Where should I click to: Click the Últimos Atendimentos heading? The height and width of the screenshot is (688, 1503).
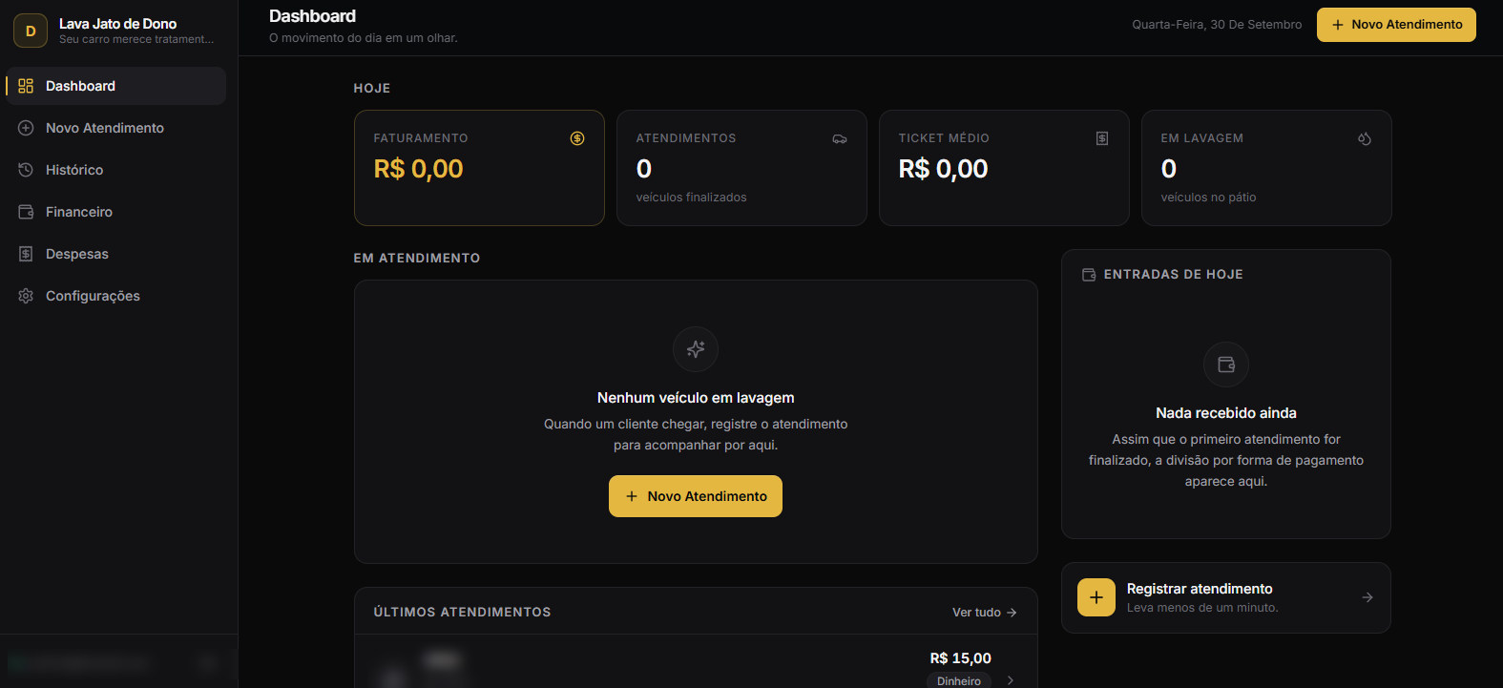463,613
